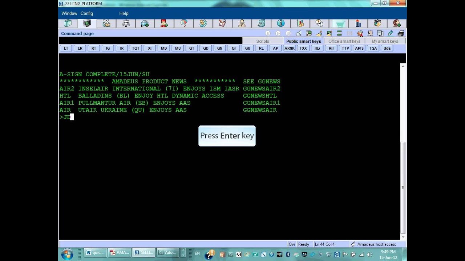Open the Hotel bellboy module icon
The image size is (465, 261).
164,24
